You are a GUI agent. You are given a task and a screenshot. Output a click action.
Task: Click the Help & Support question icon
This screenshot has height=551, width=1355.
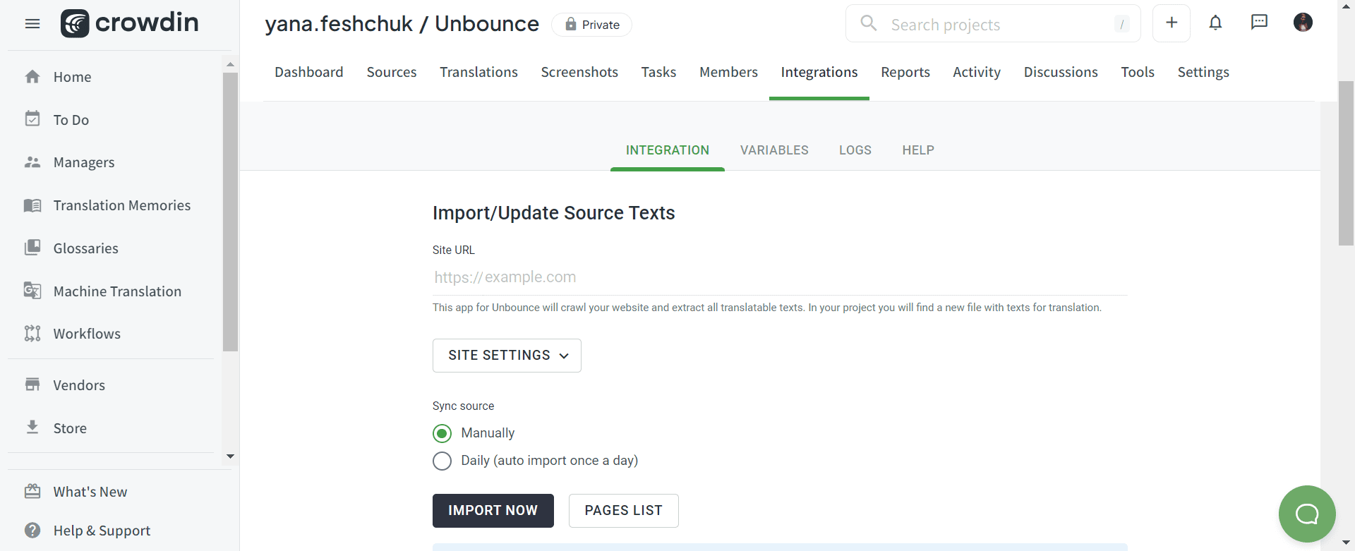[x=32, y=530]
